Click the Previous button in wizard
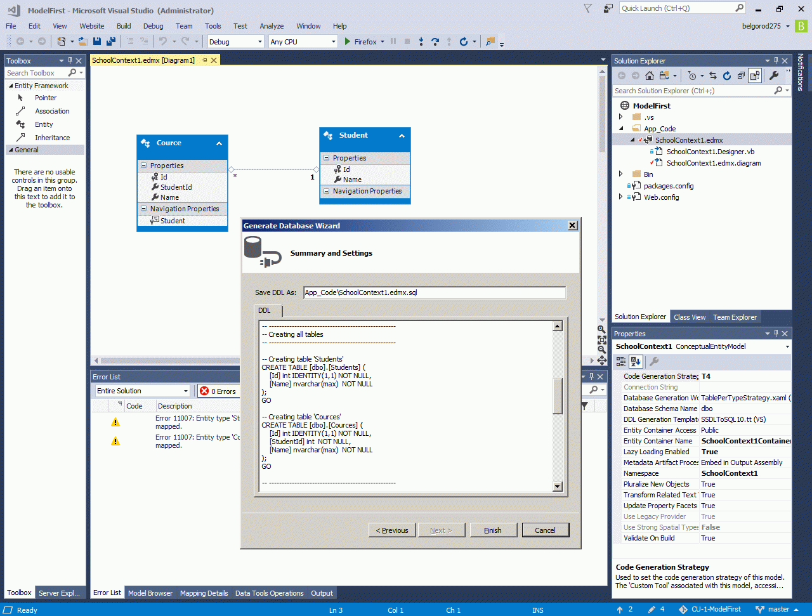The height and width of the screenshot is (616, 812). click(392, 530)
